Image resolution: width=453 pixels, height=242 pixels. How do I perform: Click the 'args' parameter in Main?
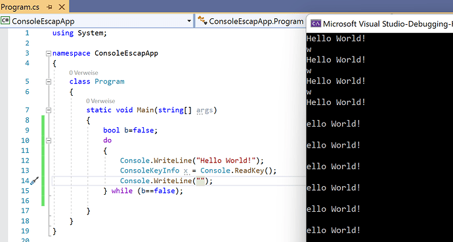click(205, 110)
